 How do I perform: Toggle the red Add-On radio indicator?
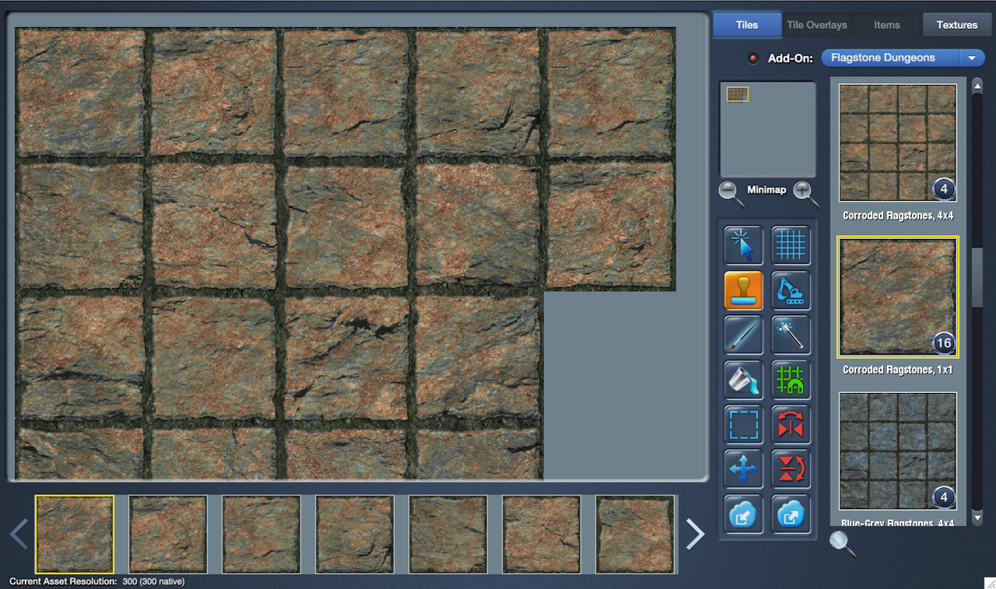pyautogui.click(x=752, y=58)
